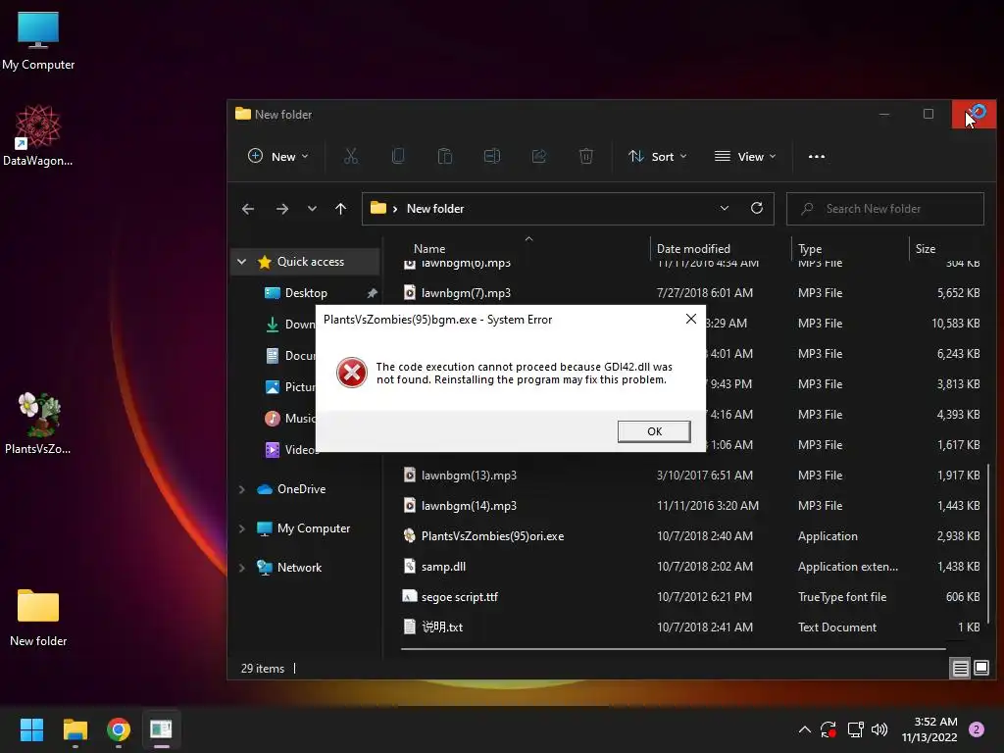Screen dimensions: 1004x753
Task: Open the New item menu
Action: pos(277,156)
